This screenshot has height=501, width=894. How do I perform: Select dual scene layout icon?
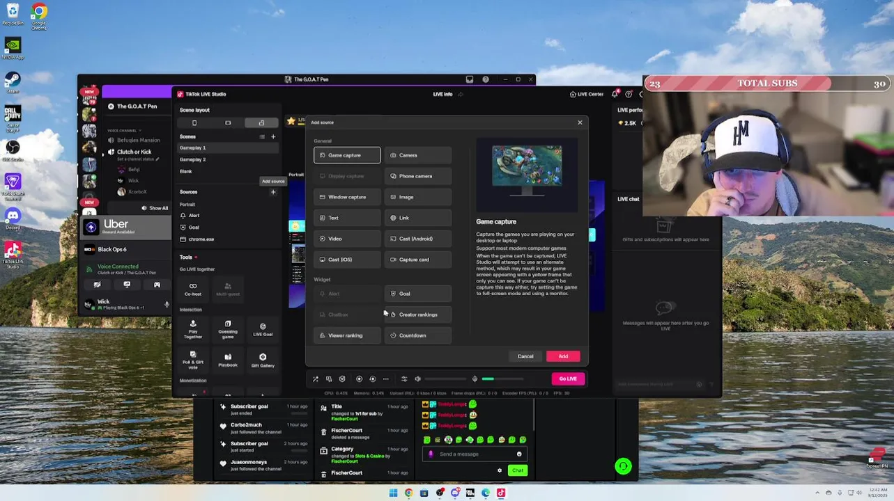pyautogui.click(x=261, y=122)
